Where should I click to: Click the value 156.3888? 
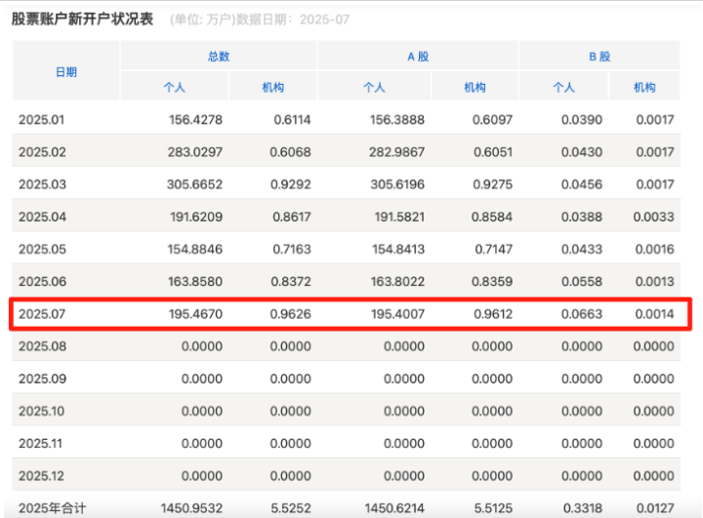pos(396,120)
